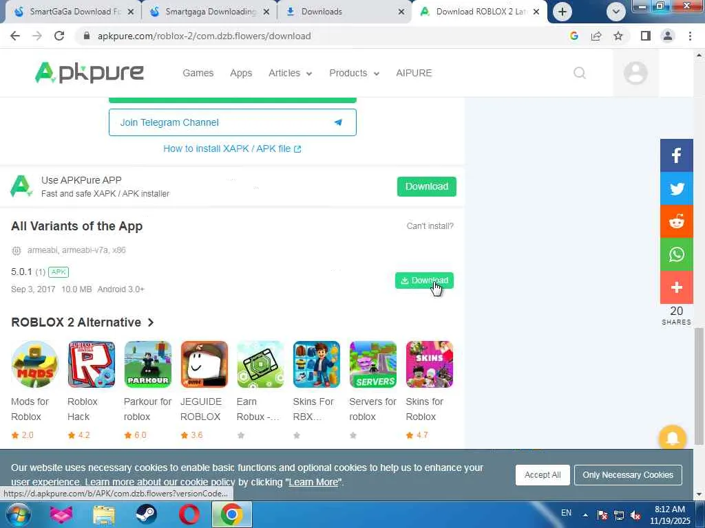
Task: Open the Chrome profile icon
Action: click(x=668, y=36)
